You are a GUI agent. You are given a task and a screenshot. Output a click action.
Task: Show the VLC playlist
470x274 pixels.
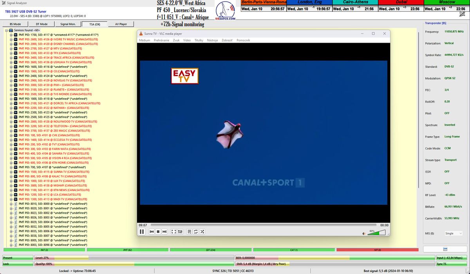(190, 232)
